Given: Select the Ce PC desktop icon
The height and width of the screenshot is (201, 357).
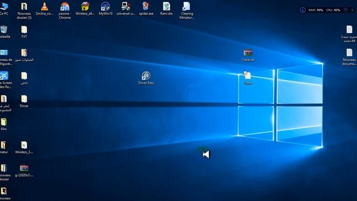Looking at the screenshot, I should pos(4,8).
